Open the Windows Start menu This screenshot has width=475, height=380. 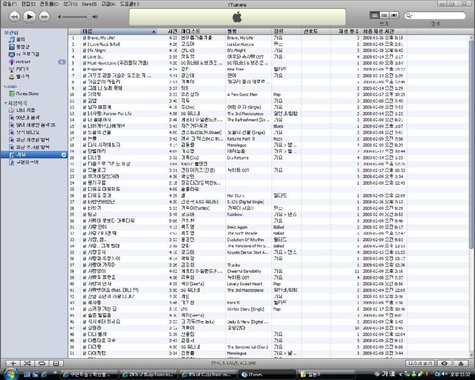[x=10, y=374]
